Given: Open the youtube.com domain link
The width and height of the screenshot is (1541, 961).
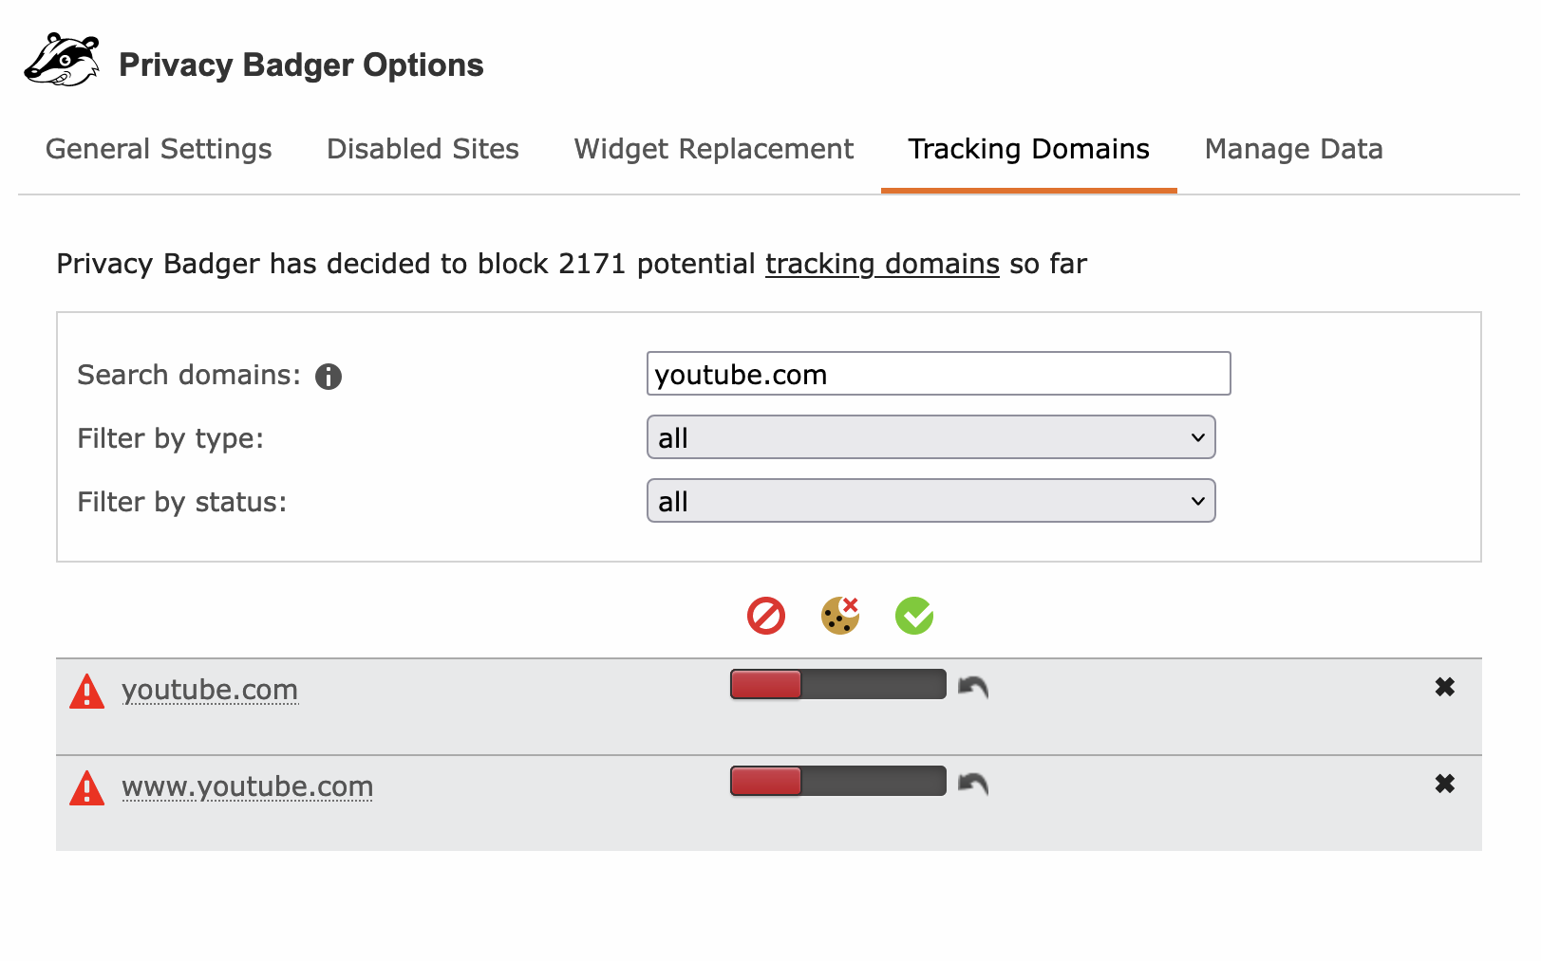Looking at the screenshot, I should pyautogui.click(x=211, y=690).
